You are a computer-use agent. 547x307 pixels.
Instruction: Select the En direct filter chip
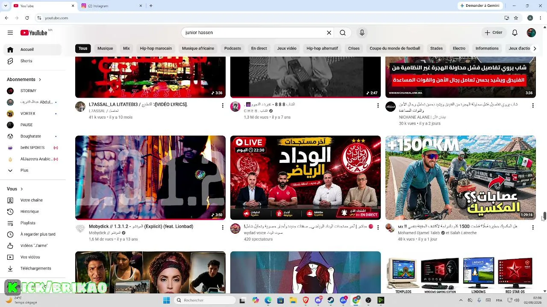tap(259, 49)
